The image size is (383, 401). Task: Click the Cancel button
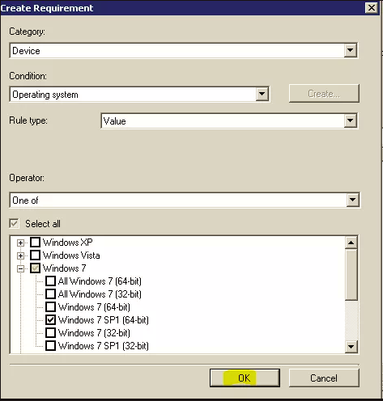click(324, 378)
